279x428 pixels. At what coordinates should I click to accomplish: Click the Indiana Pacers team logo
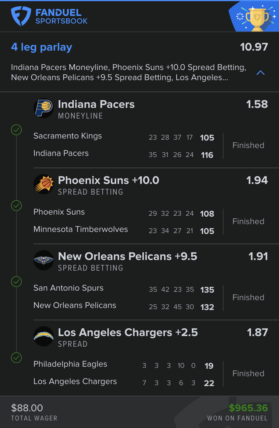tap(44, 108)
